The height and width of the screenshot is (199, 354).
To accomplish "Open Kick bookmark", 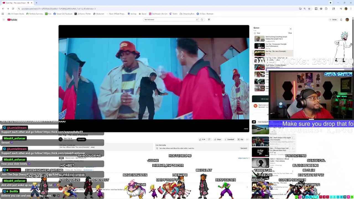I will click(48, 14).
